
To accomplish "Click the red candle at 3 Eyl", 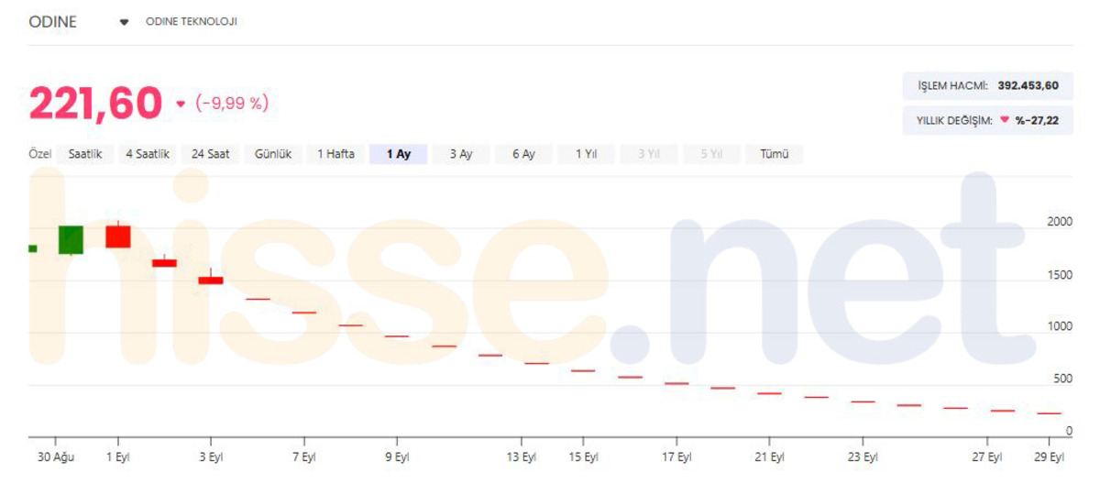I will [x=211, y=280].
